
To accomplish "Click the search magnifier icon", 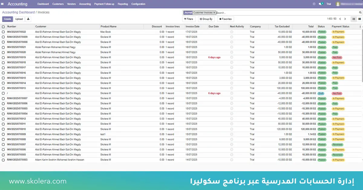I will tap(360, 13).
